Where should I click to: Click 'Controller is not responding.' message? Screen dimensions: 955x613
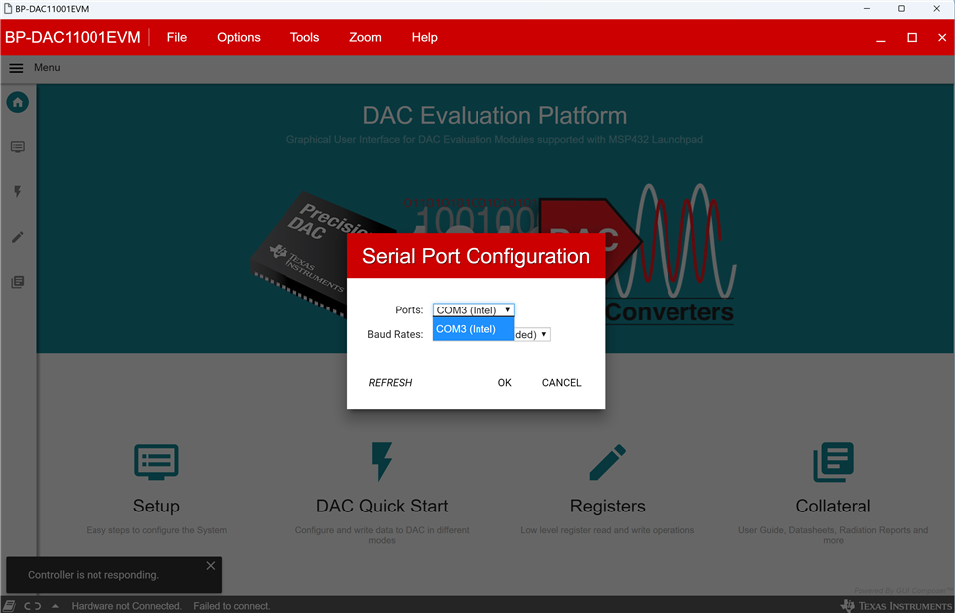point(94,574)
